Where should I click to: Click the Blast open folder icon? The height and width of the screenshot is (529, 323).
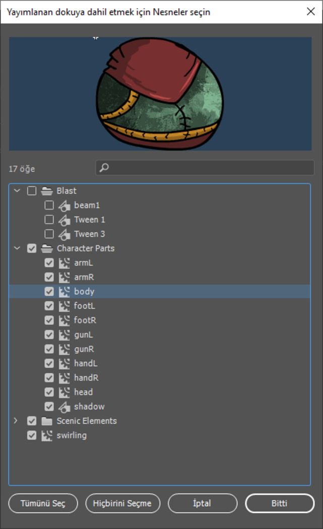tap(47, 191)
